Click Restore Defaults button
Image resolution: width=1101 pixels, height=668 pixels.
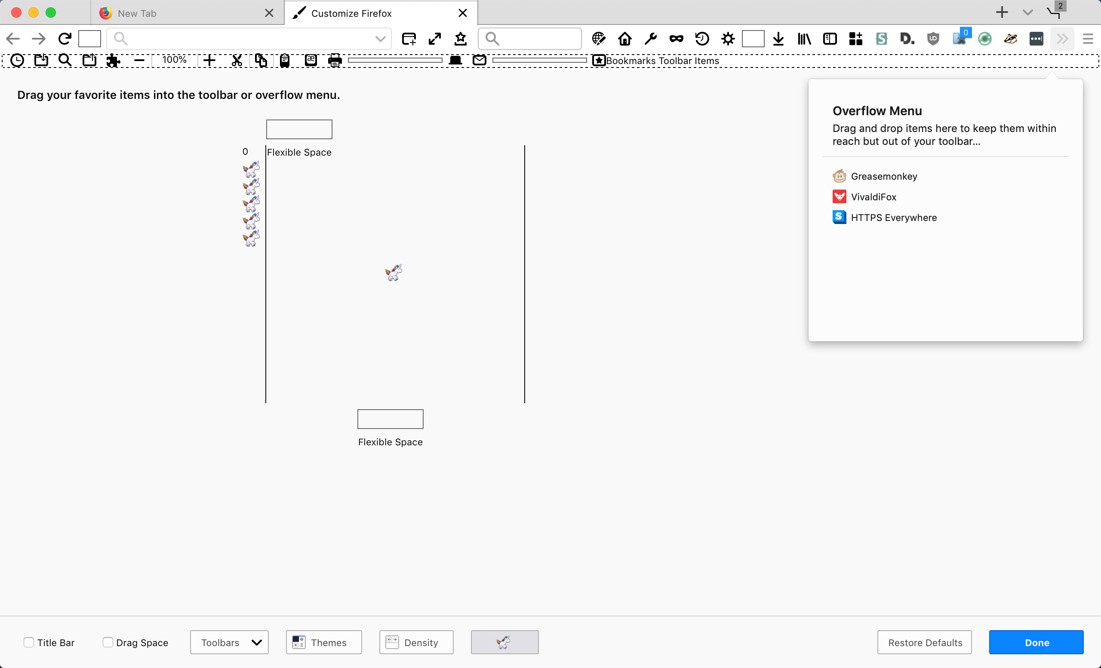925,642
